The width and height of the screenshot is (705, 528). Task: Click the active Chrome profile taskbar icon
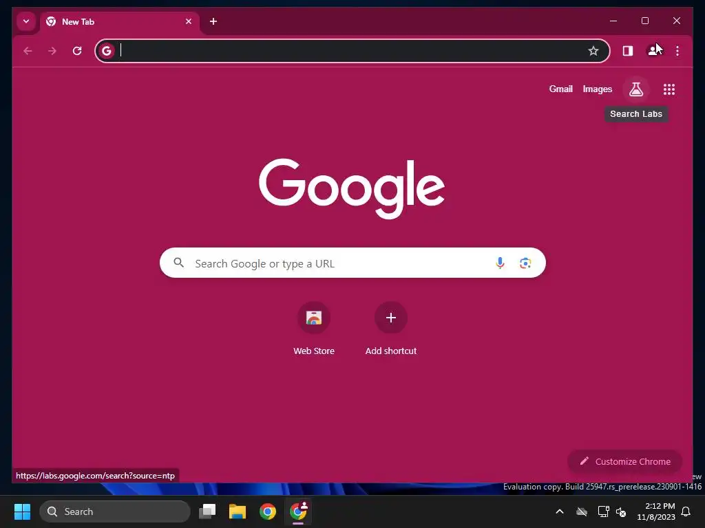(x=298, y=511)
